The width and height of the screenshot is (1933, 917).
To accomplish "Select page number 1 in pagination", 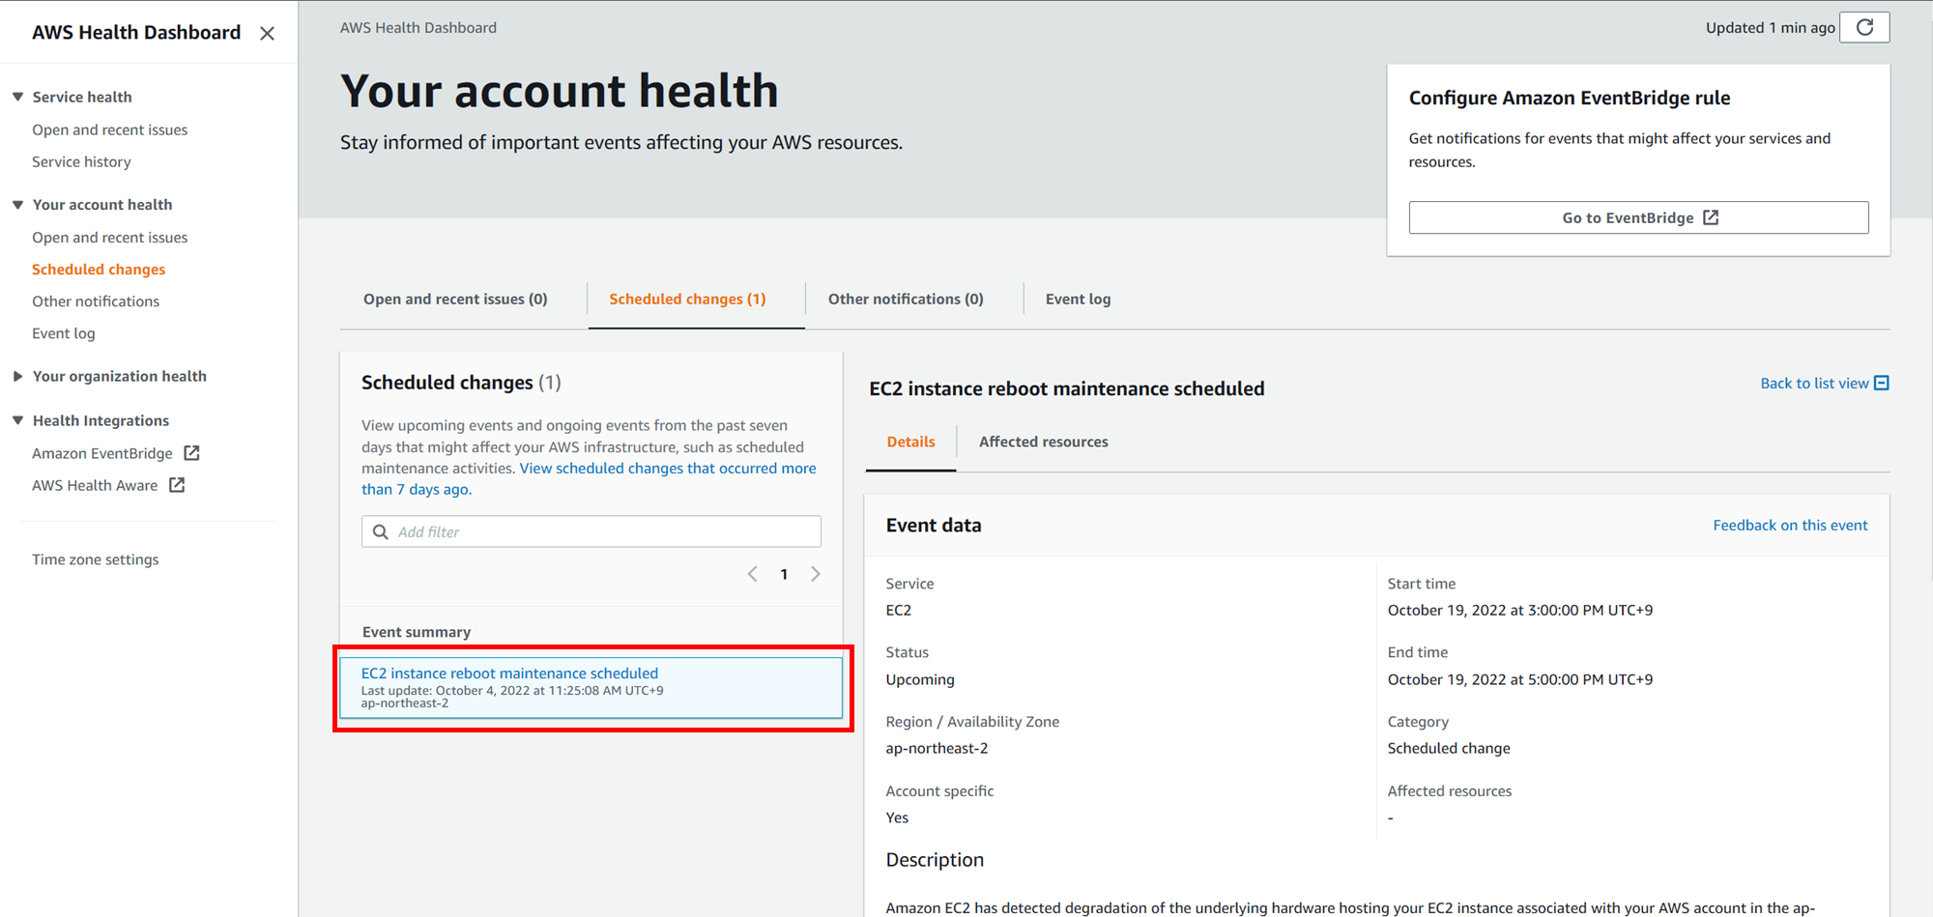I will [784, 574].
